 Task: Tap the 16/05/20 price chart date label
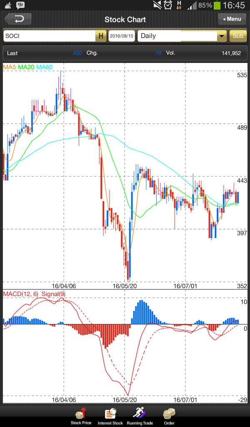(x=124, y=286)
